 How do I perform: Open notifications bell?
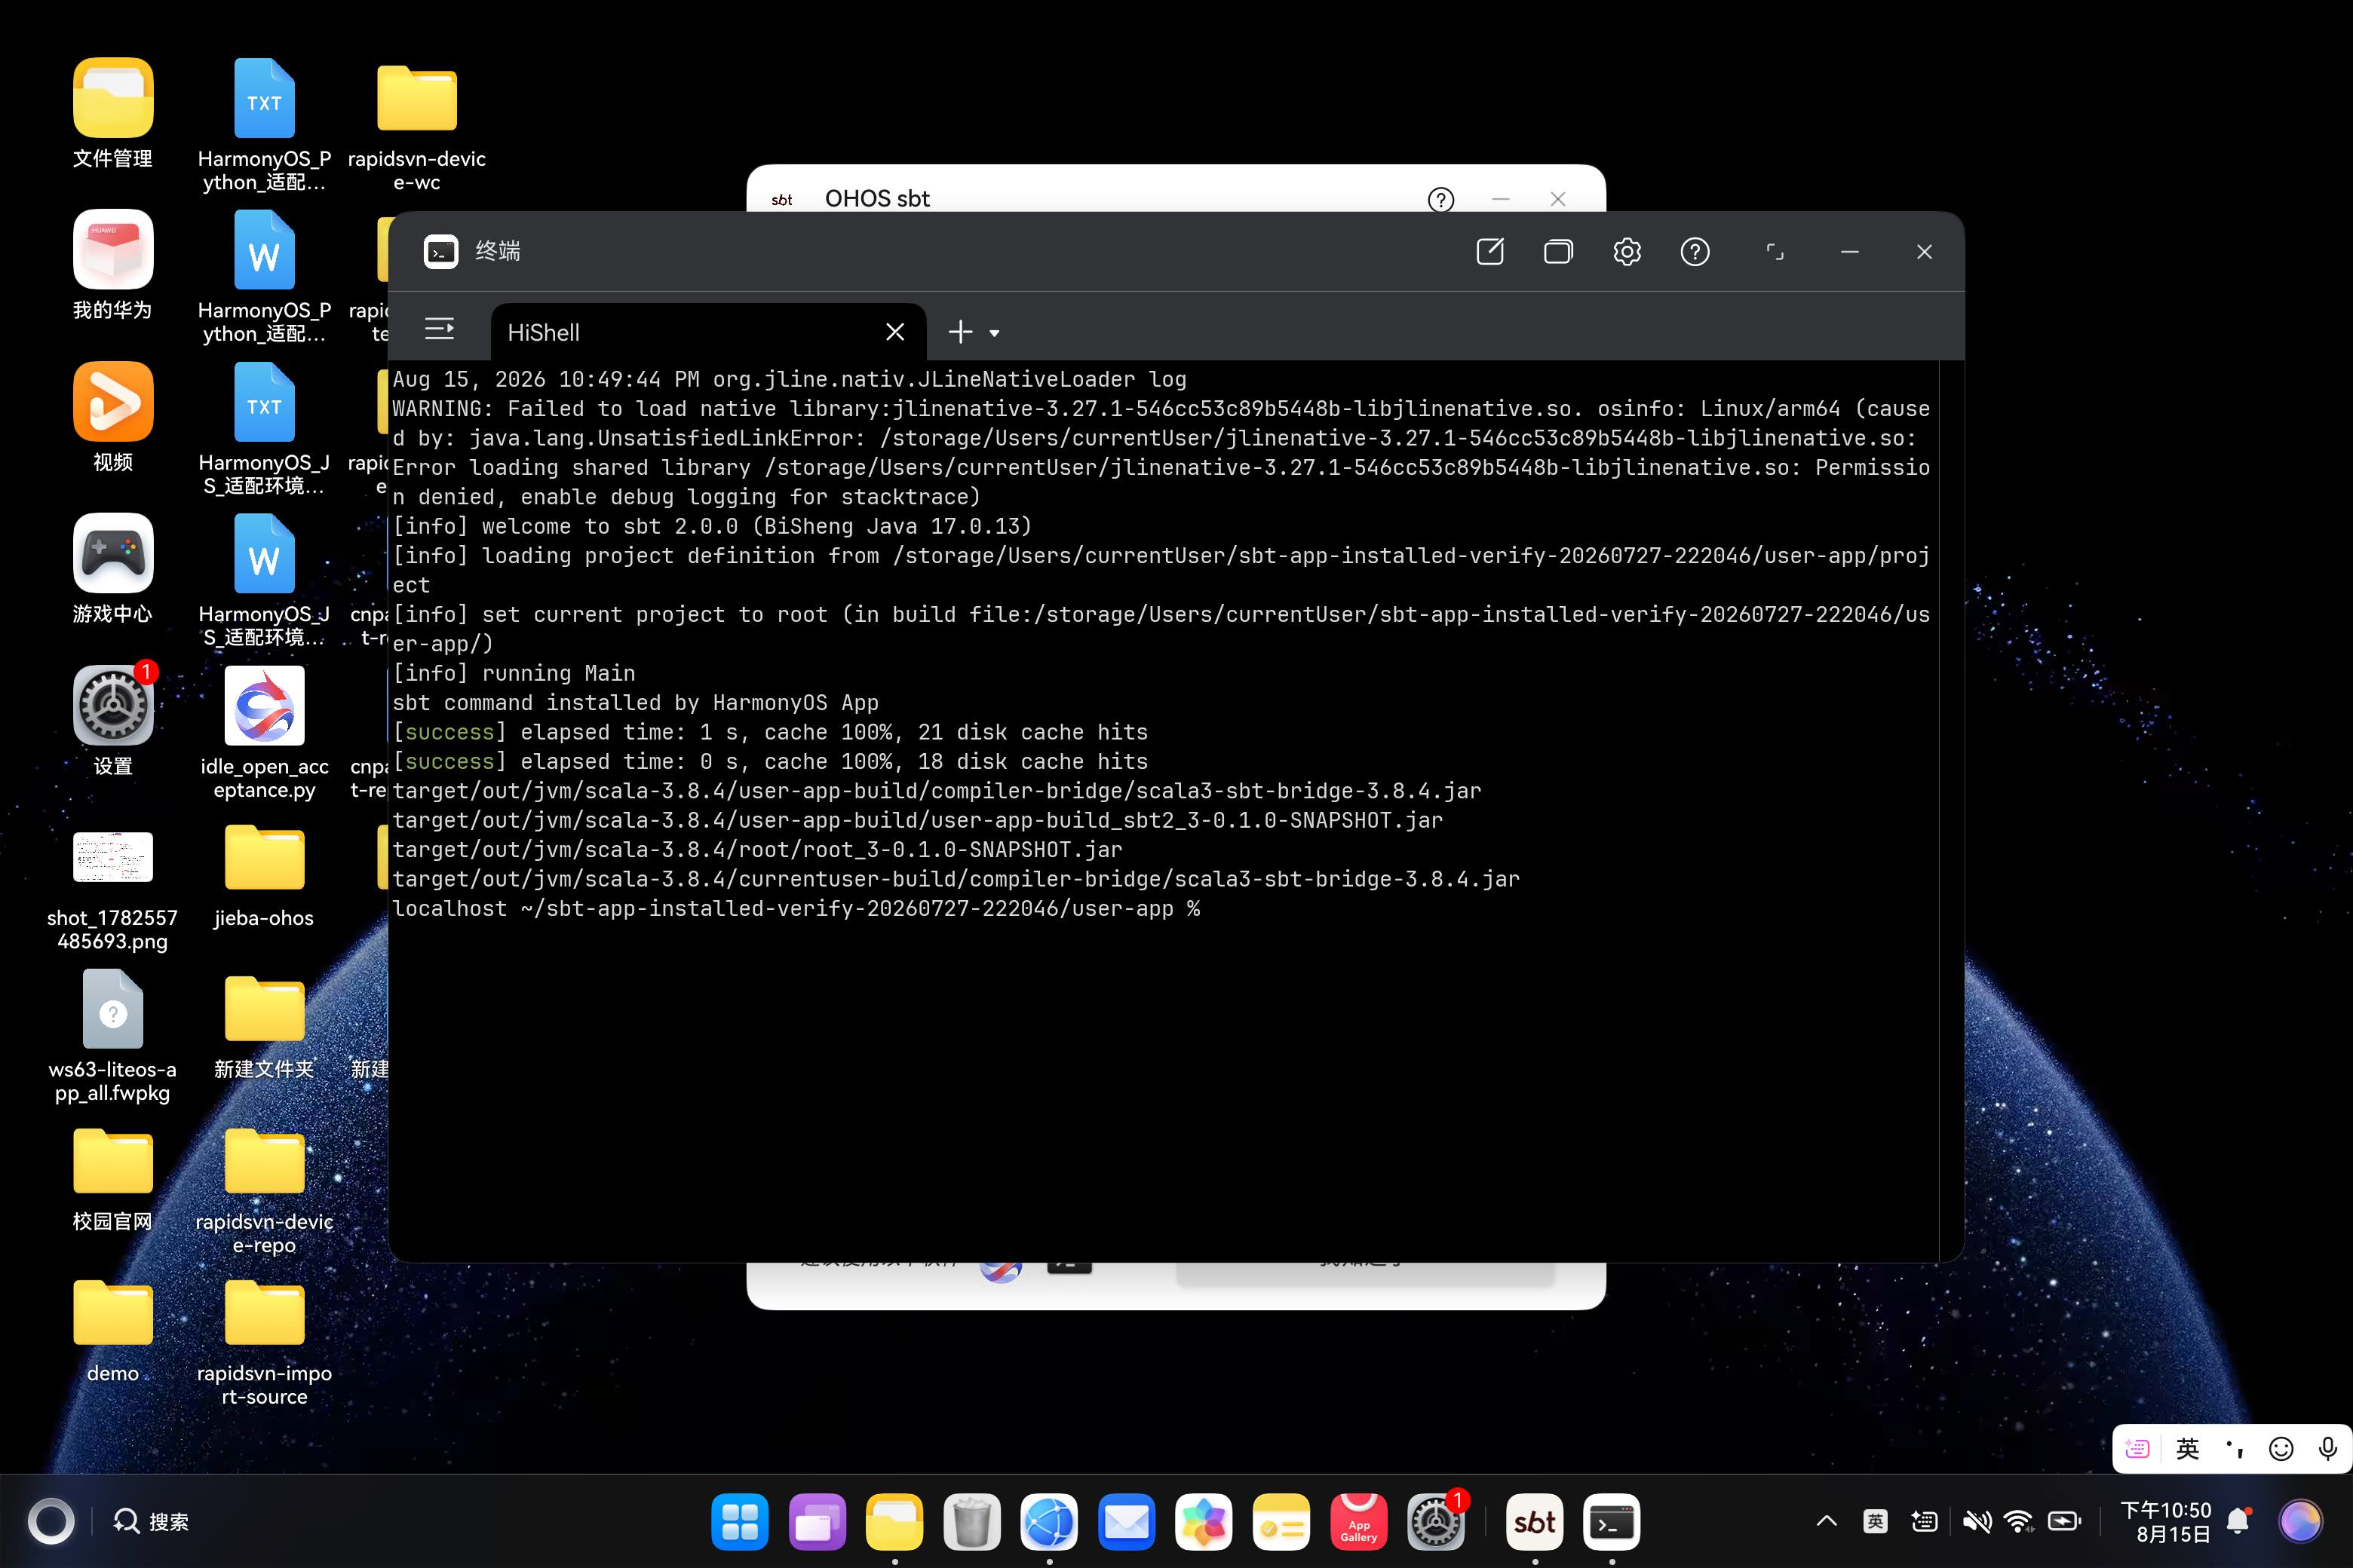click(x=2239, y=1521)
